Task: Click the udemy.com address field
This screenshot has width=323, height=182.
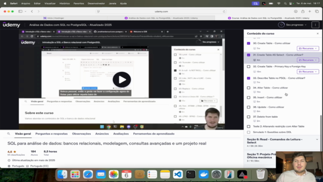Action: pos(161,12)
